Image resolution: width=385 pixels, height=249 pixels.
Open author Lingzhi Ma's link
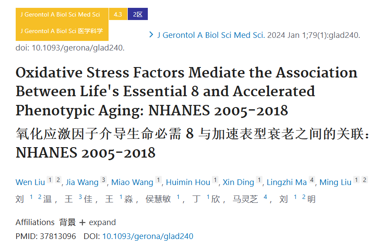(x=287, y=182)
